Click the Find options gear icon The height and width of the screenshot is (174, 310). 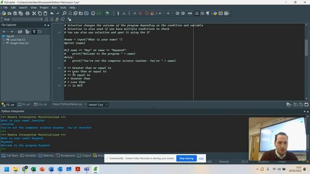[x=69, y=19]
